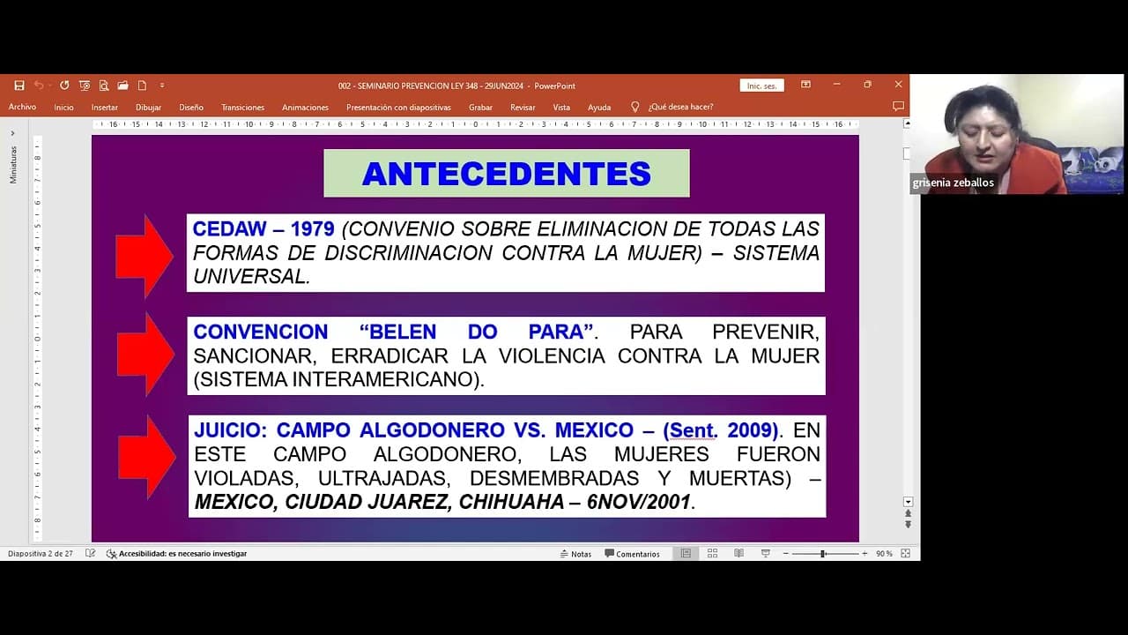The height and width of the screenshot is (635, 1128).
Task: Click the open folder icon in quick access toolbar
Action: pos(122,86)
